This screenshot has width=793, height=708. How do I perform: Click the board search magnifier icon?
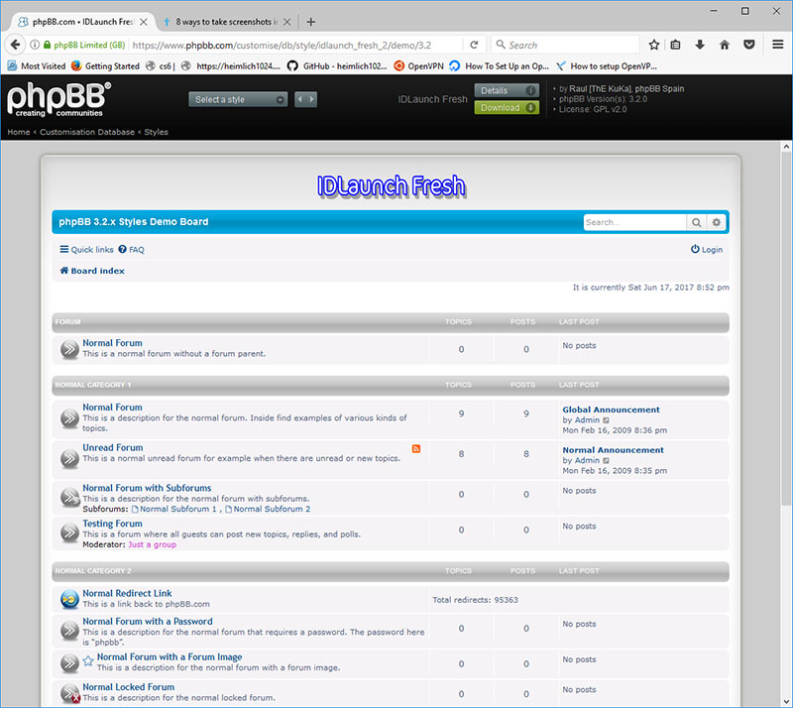(697, 222)
